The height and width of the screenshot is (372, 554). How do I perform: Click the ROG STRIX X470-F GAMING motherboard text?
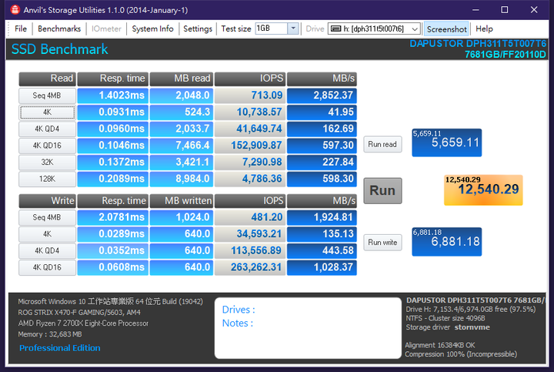tap(79, 313)
